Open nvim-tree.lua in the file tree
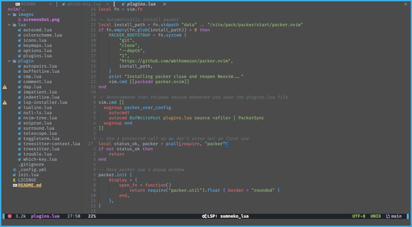 pos(40,118)
